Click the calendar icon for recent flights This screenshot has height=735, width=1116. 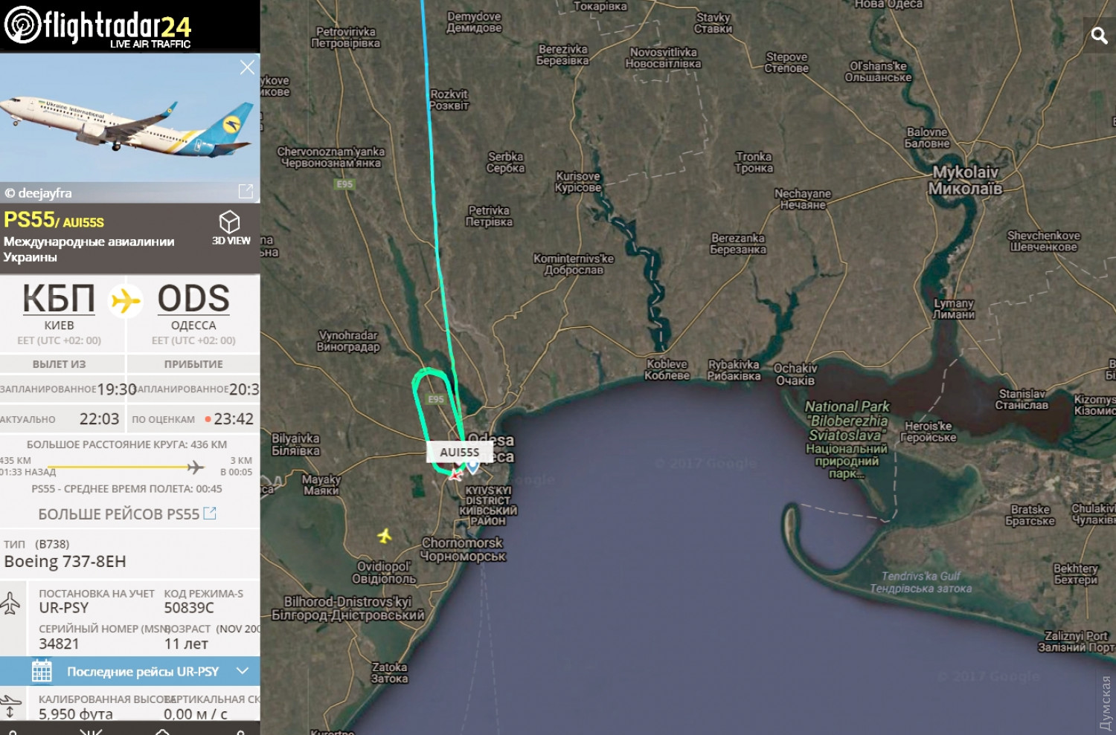pyautogui.click(x=42, y=671)
